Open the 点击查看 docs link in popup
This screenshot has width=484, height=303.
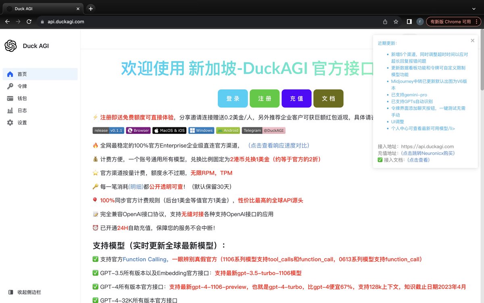418,160
